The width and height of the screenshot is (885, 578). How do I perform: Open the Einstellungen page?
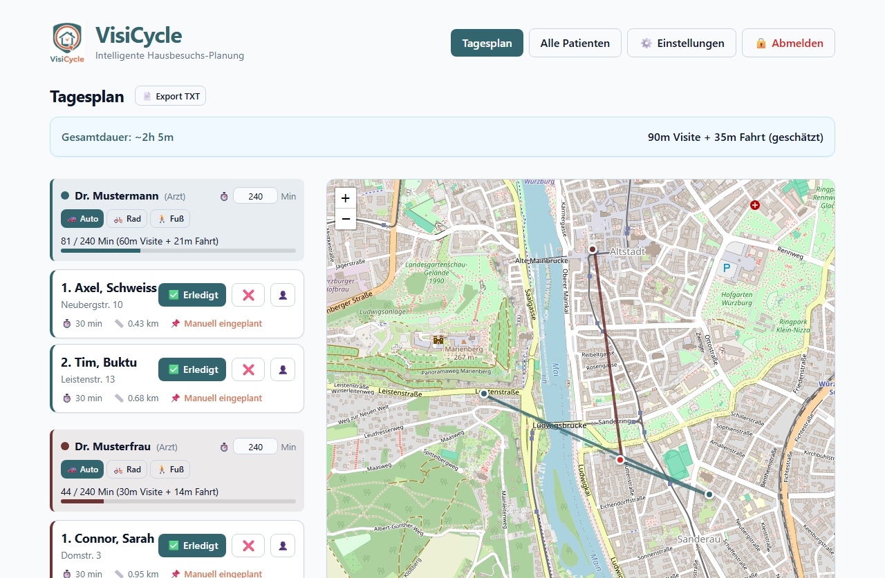682,43
